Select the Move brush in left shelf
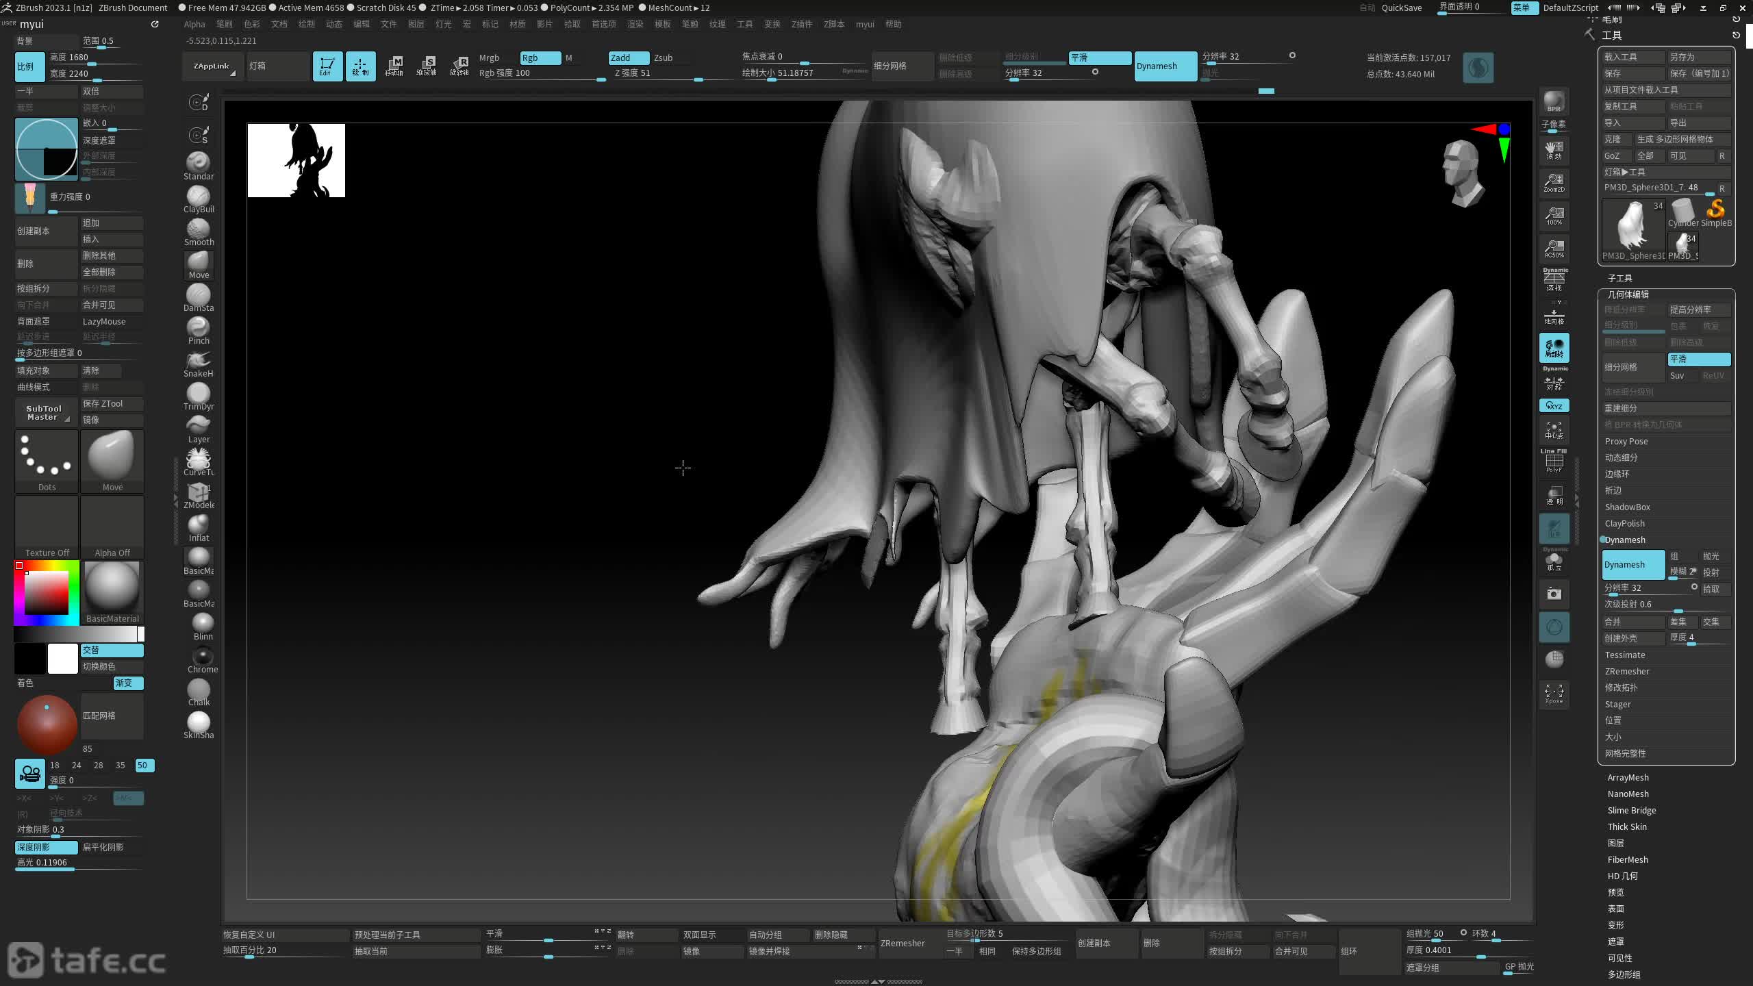Screen dimensions: 1753x986 198,264
